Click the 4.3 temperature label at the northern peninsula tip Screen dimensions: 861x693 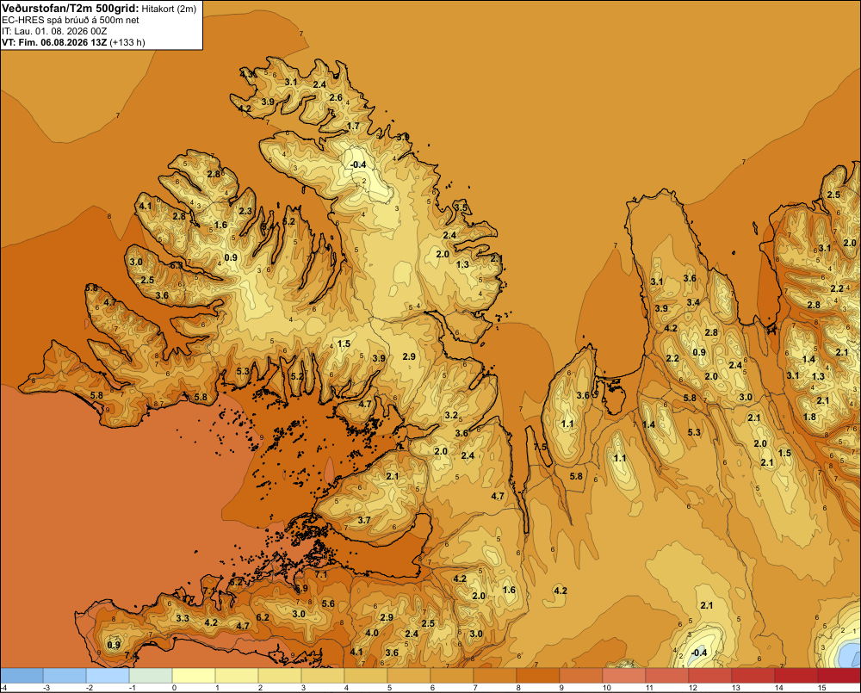point(246,73)
